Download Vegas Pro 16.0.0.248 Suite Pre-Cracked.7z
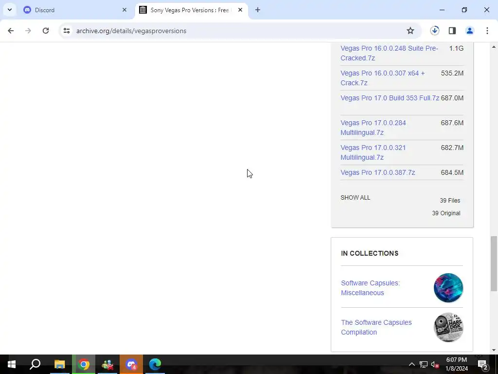Image resolution: width=498 pixels, height=374 pixels. tap(389, 53)
